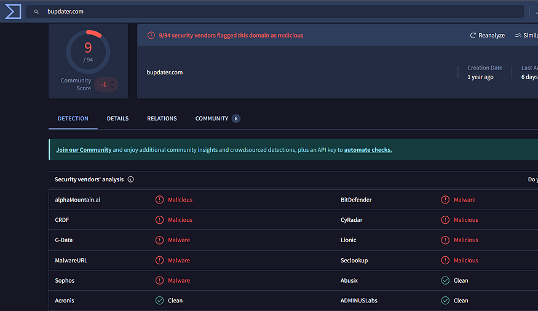This screenshot has height=311, width=538.
Task: Vote up the community score arrow
Action: point(112,82)
